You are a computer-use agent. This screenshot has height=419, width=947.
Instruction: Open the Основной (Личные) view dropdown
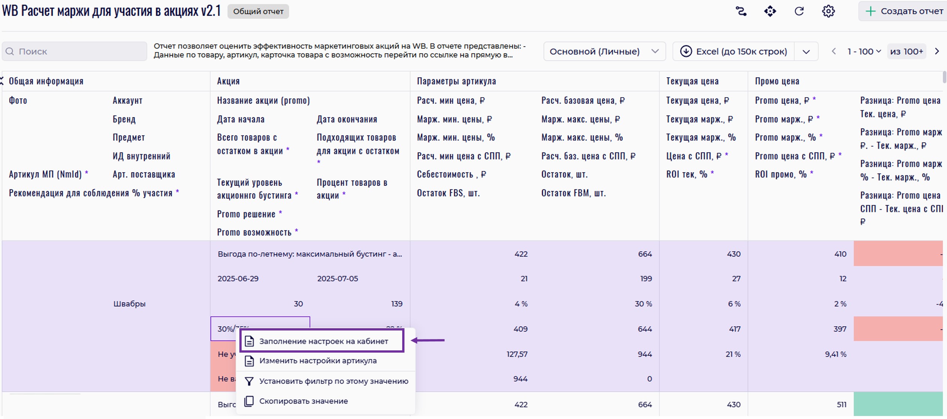click(604, 51)
